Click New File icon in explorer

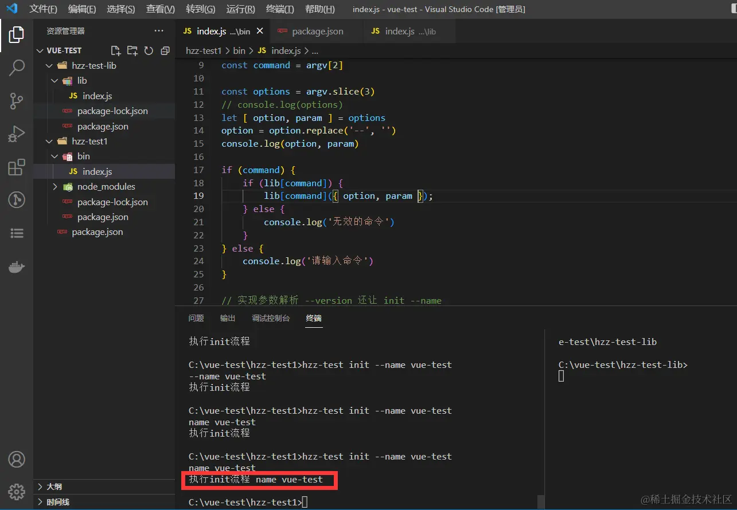(116, 50)
